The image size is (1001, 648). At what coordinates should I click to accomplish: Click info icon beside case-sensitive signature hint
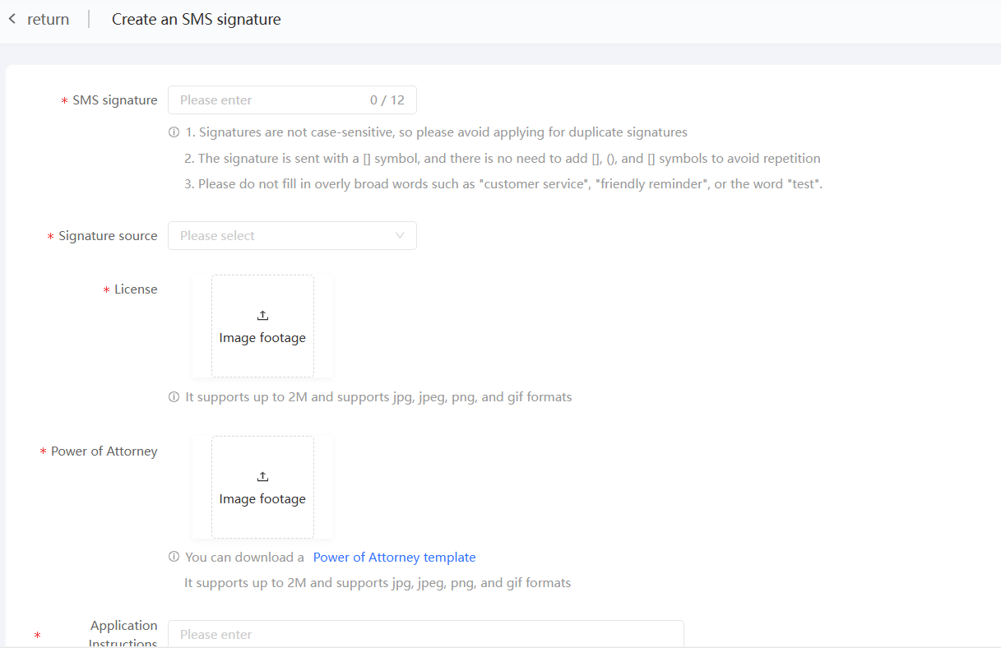coord(174,132)
